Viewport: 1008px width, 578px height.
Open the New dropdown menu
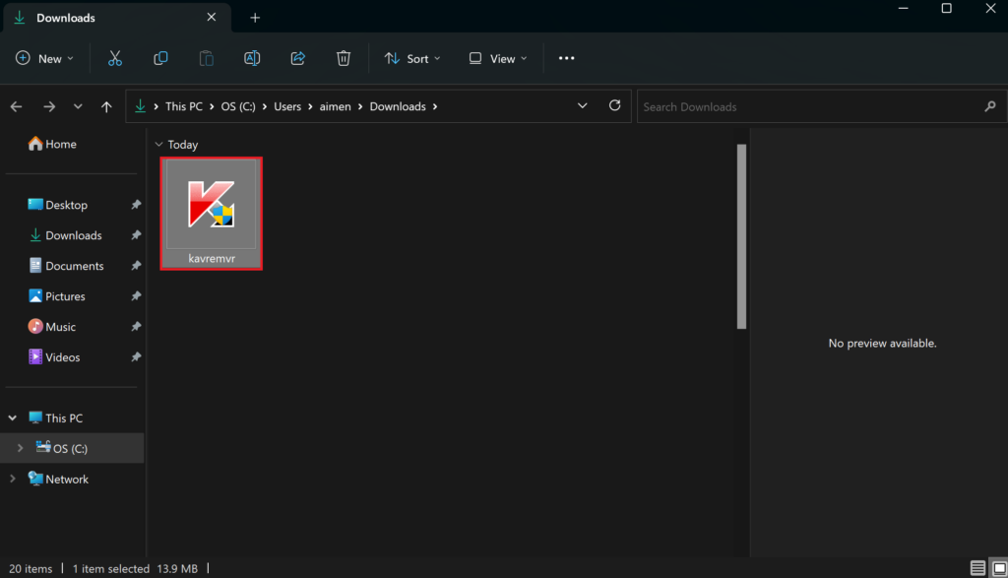45,58
